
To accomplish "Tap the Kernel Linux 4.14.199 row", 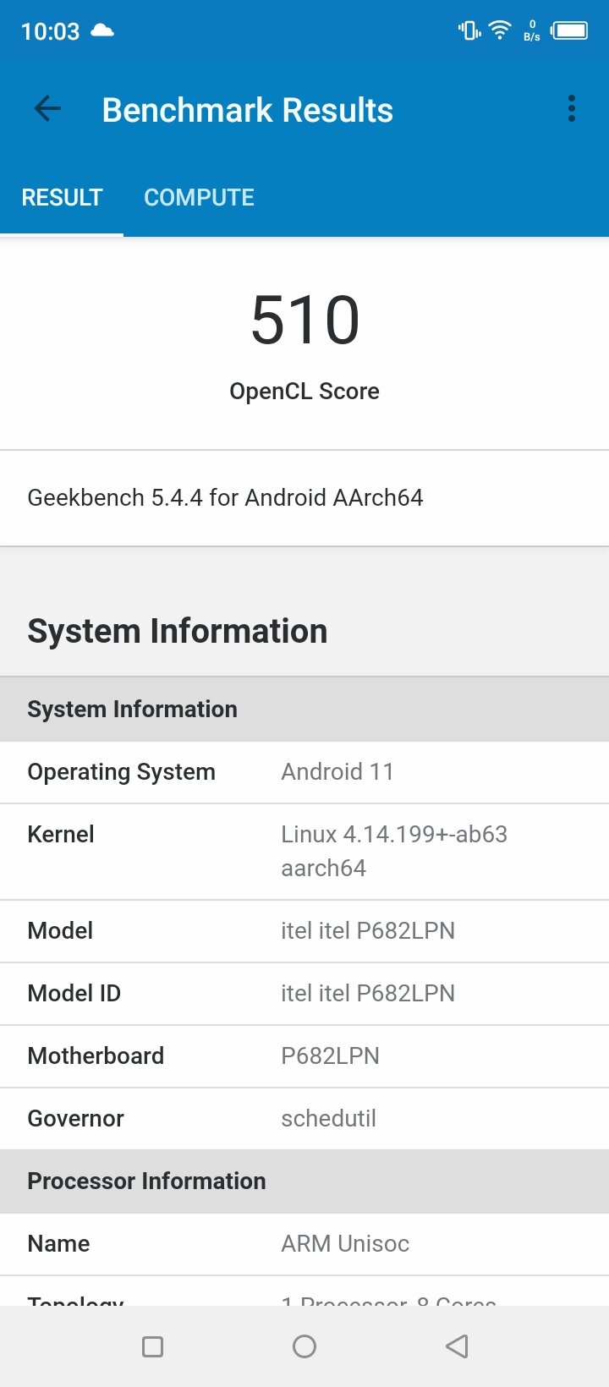I will pos(304,852).
